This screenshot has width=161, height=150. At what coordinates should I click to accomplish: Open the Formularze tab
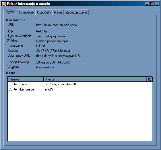[x=26, y=12]
